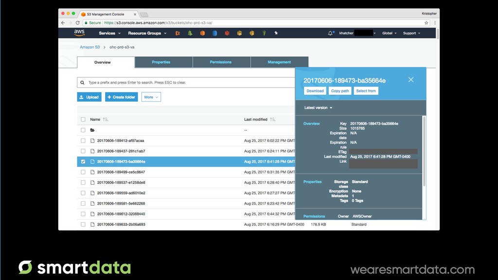Expand the Services dropdown

[109, 33]
